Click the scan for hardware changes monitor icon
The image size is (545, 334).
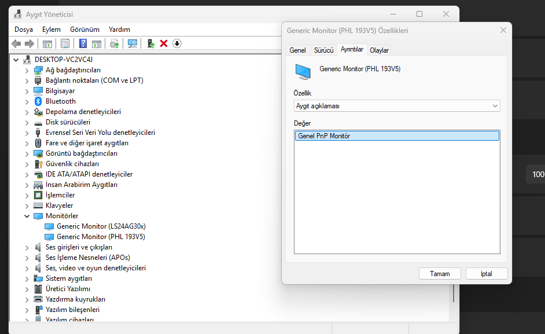tap(132, 43)
